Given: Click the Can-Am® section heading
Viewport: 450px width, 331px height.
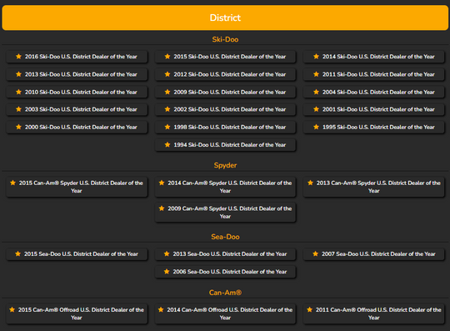Looking at the screenshot, I should click(225, 293).
